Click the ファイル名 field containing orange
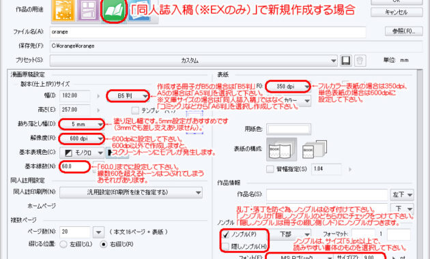Image resolution: width=430 pixels, height=259 pixels. pos(208,32)
